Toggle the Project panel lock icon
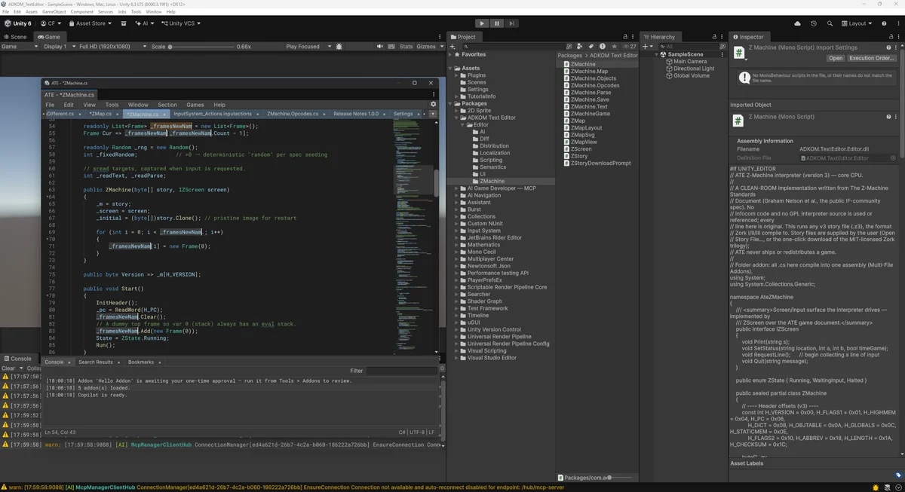 (x=626, y=37)
